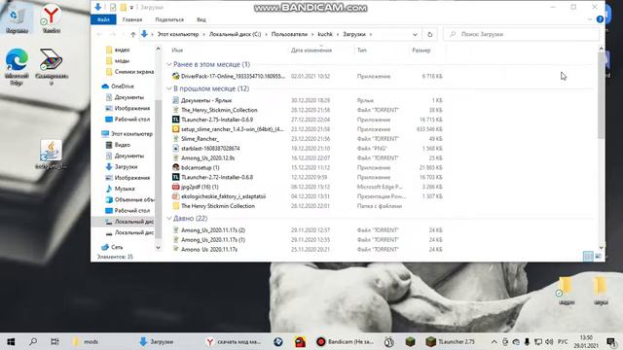Screen dimensions: 623x350
Task: Select the DriverPack-17-Online file
Action: coord(233,76)
